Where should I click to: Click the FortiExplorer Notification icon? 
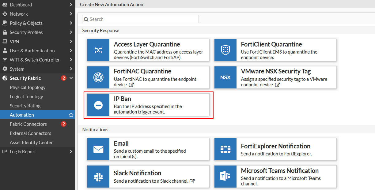point(225,149)
